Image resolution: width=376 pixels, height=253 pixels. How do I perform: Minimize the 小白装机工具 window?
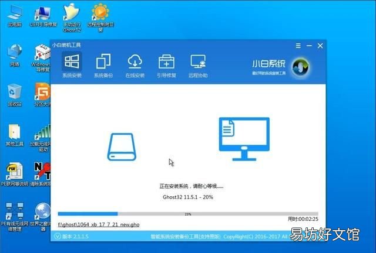coord(309,46)
